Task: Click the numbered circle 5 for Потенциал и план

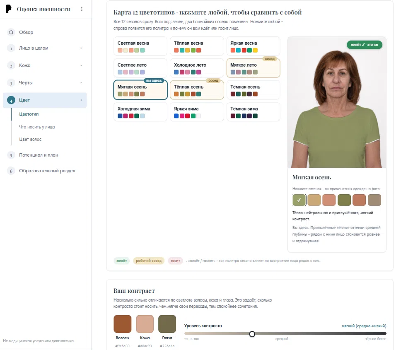Action: (x=11, y=155)
